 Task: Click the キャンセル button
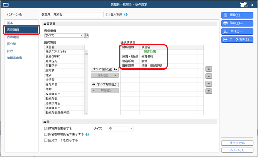[x=237, y=143]
